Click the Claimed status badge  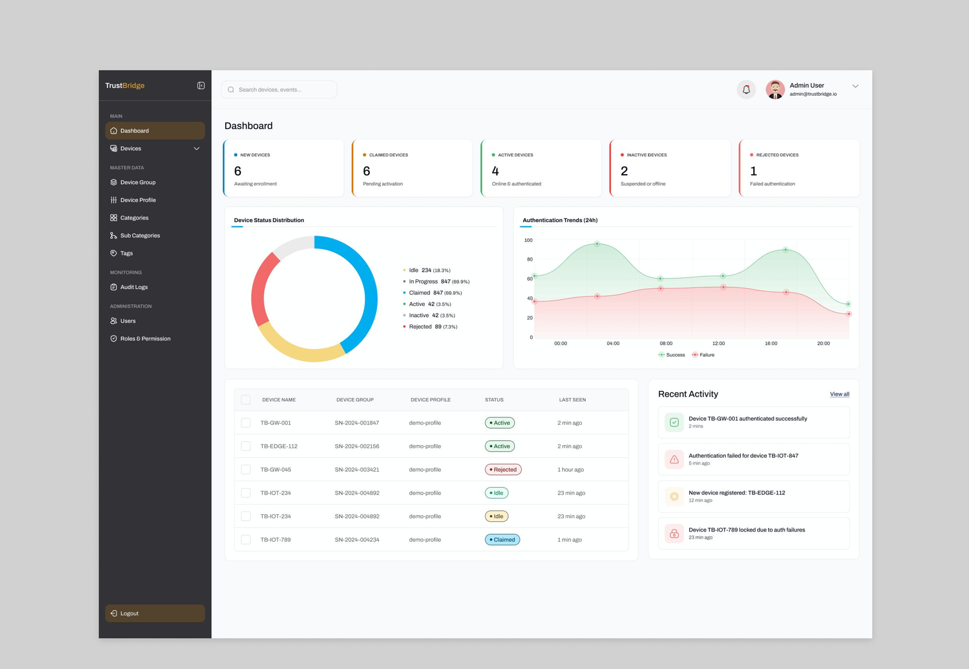502,539
